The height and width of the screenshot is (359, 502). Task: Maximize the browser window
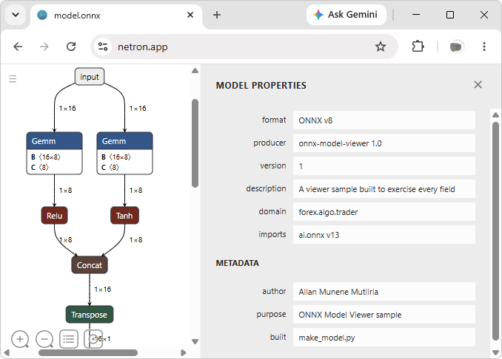(x=450, y=15)
